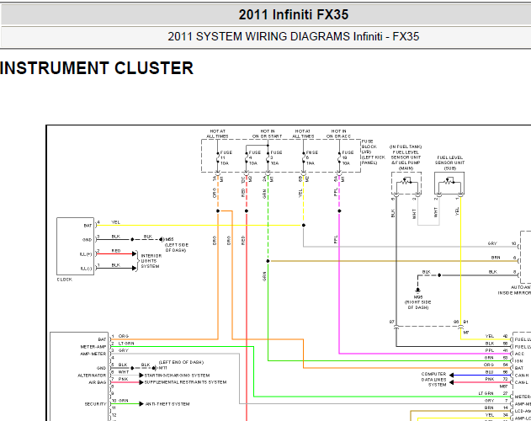The height and width of the screenshot is (421, 531).
Task: Click the "YEL" label on clock BAT wire
Action: [x=115, y=222]
